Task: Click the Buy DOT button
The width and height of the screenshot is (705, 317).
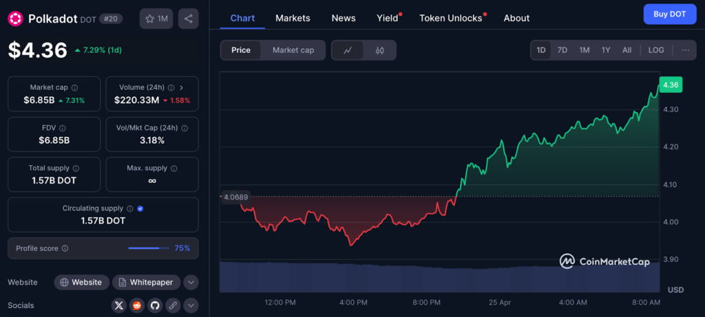Action: point(669,14)
